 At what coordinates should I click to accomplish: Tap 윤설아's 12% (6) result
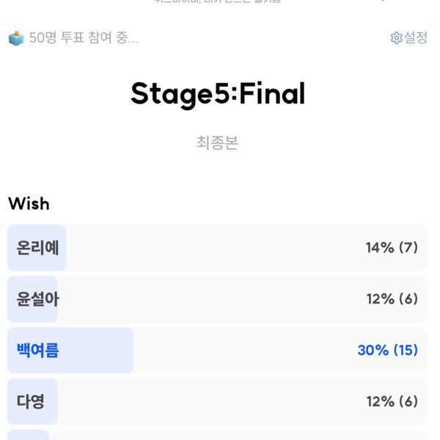(392, 299)
